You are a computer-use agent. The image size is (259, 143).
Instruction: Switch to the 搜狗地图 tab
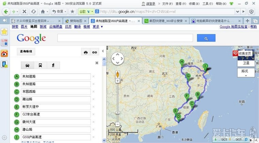point(76,21)
